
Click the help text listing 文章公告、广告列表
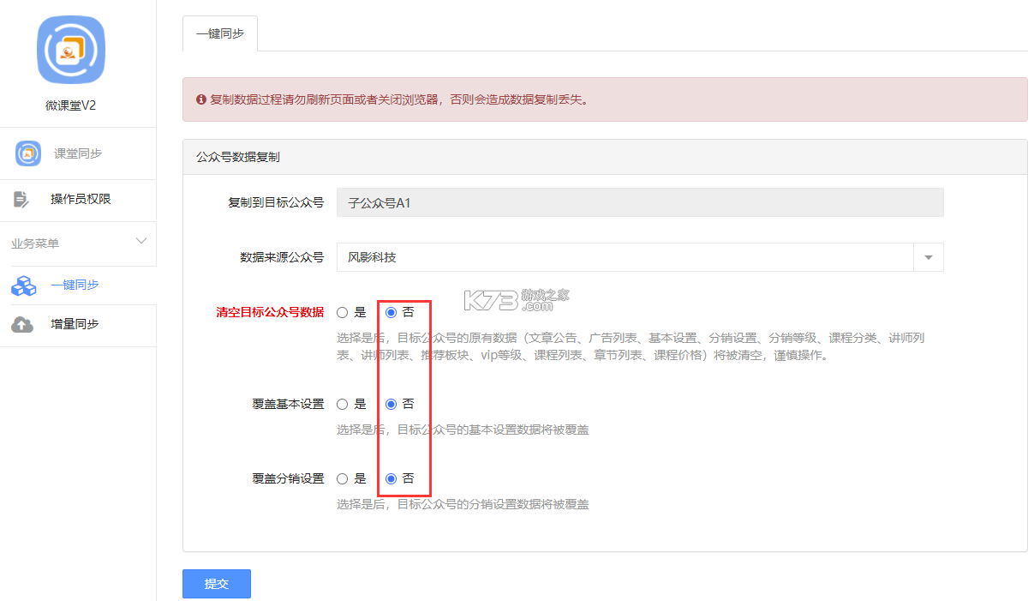[631, 346]
